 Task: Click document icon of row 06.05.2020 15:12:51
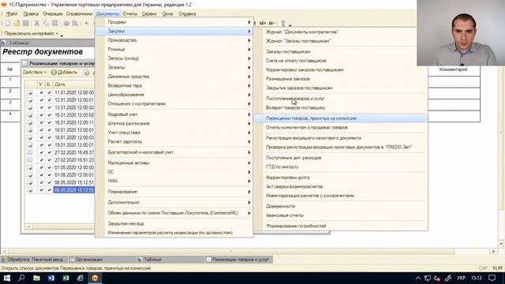30,182
